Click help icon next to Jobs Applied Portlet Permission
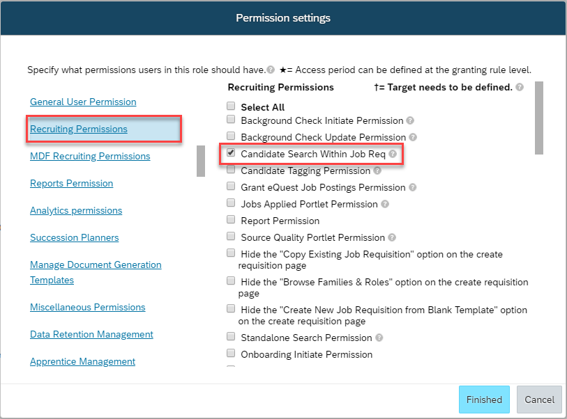Screen dimensions: 567x419 coord(385,204)
